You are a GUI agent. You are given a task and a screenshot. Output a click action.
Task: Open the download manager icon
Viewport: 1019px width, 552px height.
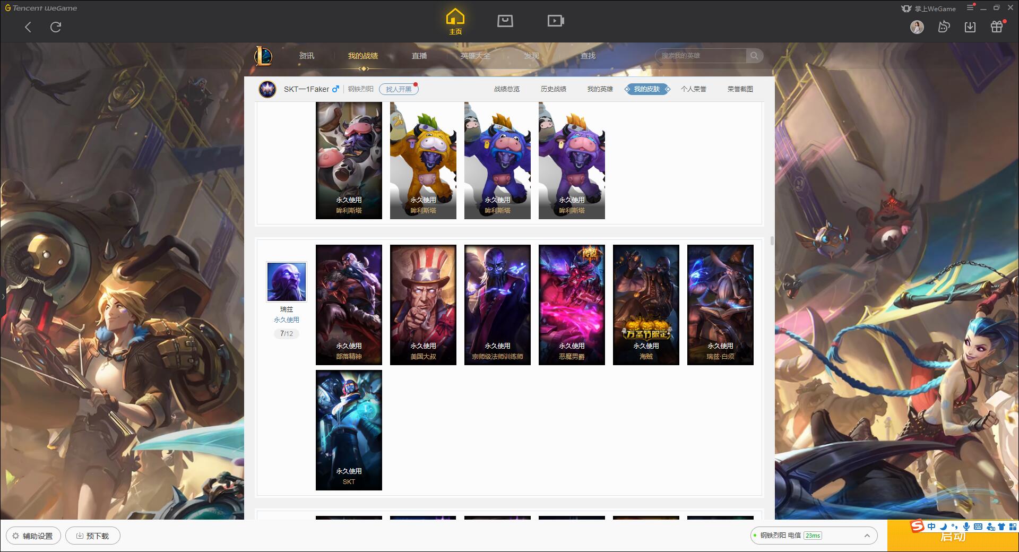(x=970, y=27)
